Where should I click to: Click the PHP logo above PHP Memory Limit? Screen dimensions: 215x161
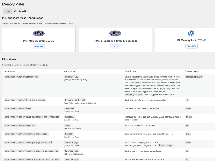(39, 33)
